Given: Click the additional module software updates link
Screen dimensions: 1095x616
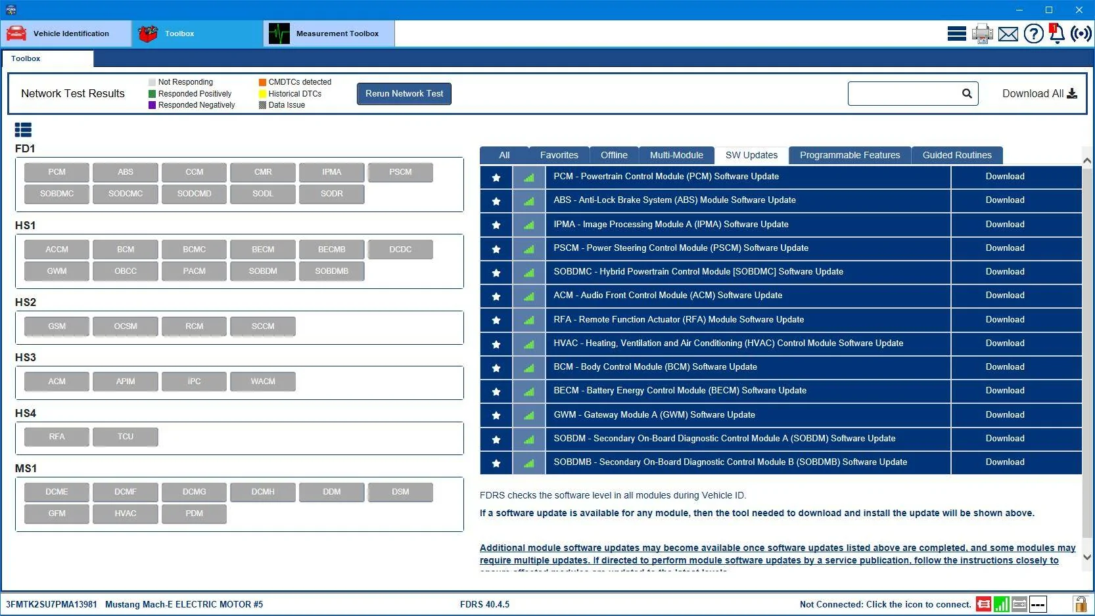Looking at the screenshot, I should (x=777, y=554).
